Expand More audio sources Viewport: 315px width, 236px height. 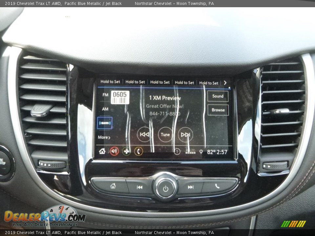(104, 137)
